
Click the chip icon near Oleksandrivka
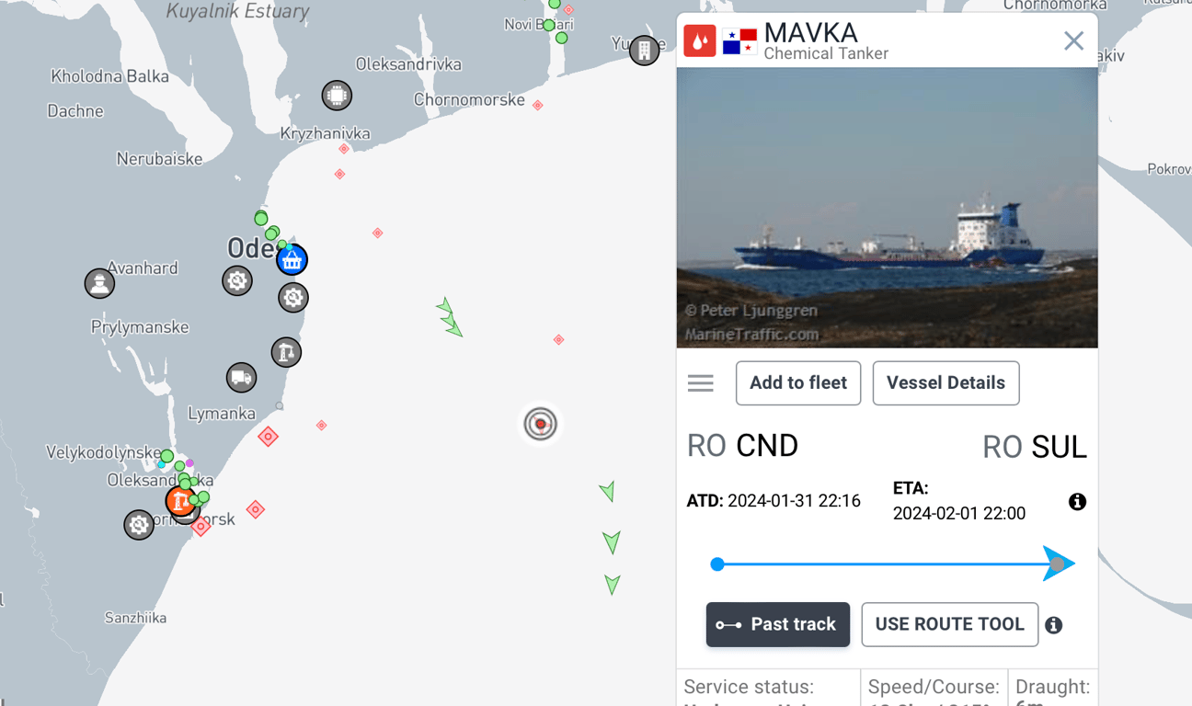pyautogui.click(x=337, y=96)
